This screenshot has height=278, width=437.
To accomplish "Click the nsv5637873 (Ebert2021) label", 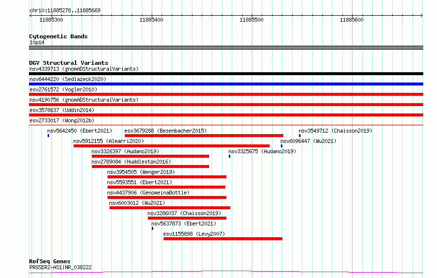I will click(x=184, y=223).
